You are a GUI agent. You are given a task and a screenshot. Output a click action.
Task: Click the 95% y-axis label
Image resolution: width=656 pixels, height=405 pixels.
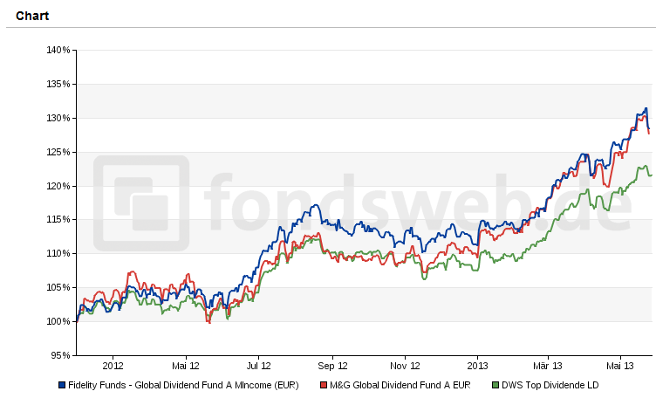60,355
